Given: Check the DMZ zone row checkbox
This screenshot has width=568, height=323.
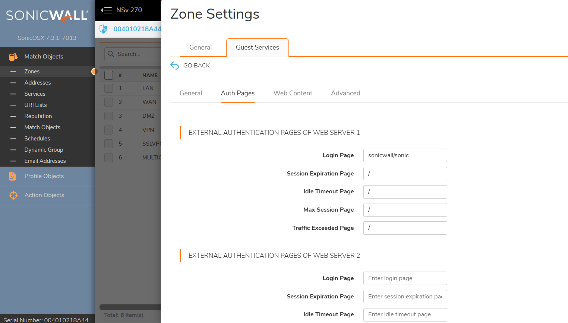Looking at the screenshot, I should coord(109,116).
